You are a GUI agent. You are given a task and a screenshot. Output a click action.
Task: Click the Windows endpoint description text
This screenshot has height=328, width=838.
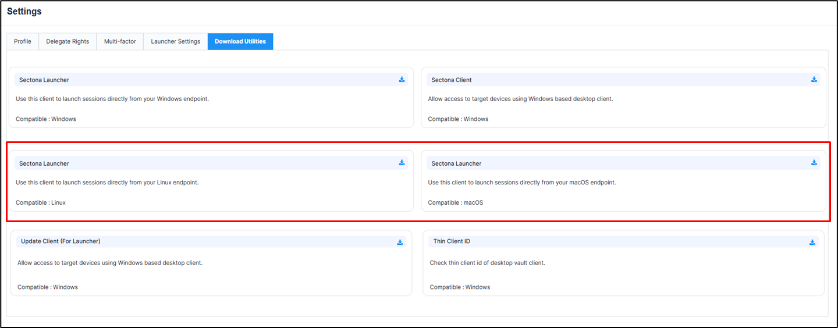point(112,99)
